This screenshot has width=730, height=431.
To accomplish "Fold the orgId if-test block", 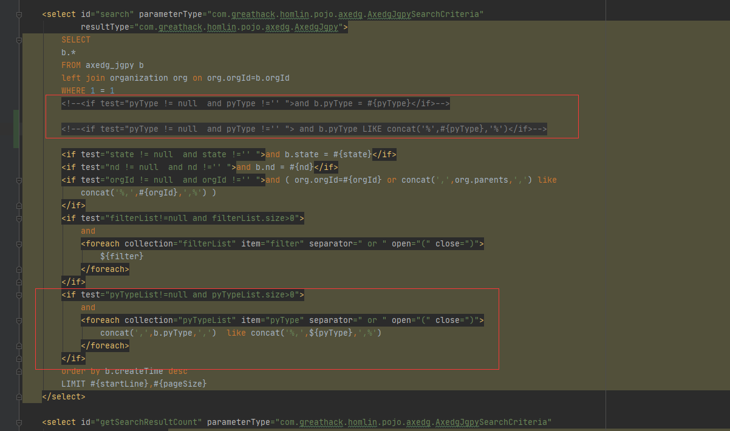I will (19, 180).
